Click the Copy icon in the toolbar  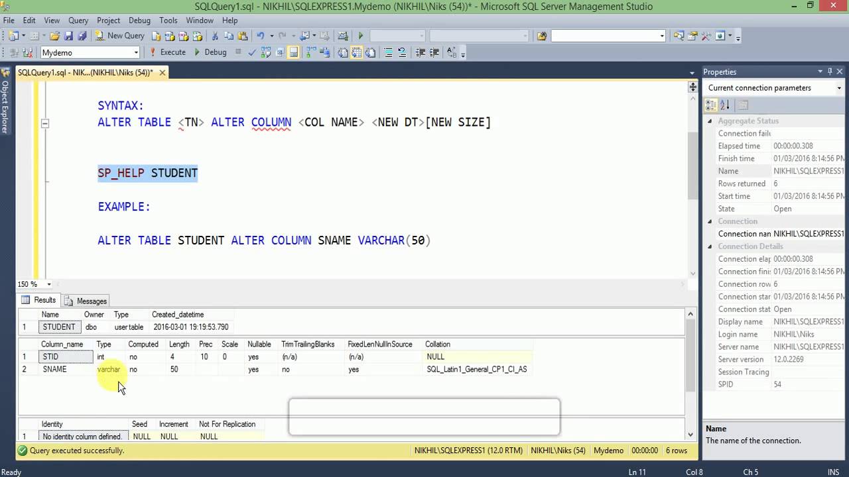(229, 36)
